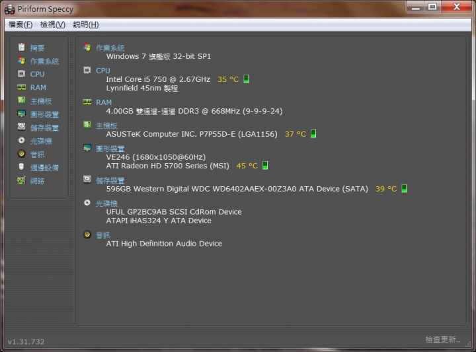Click the VE246 (1680x1050@60Hz) line

coord(156,157)
